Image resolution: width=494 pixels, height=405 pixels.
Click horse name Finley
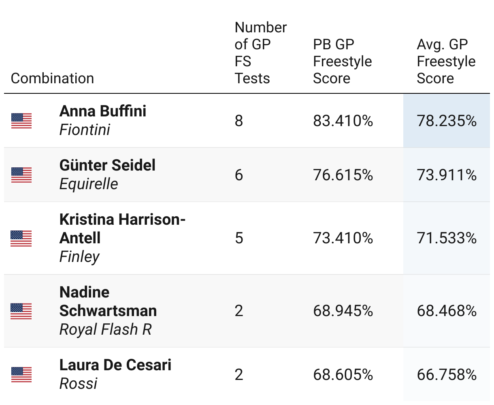click(x=79, y=257)
